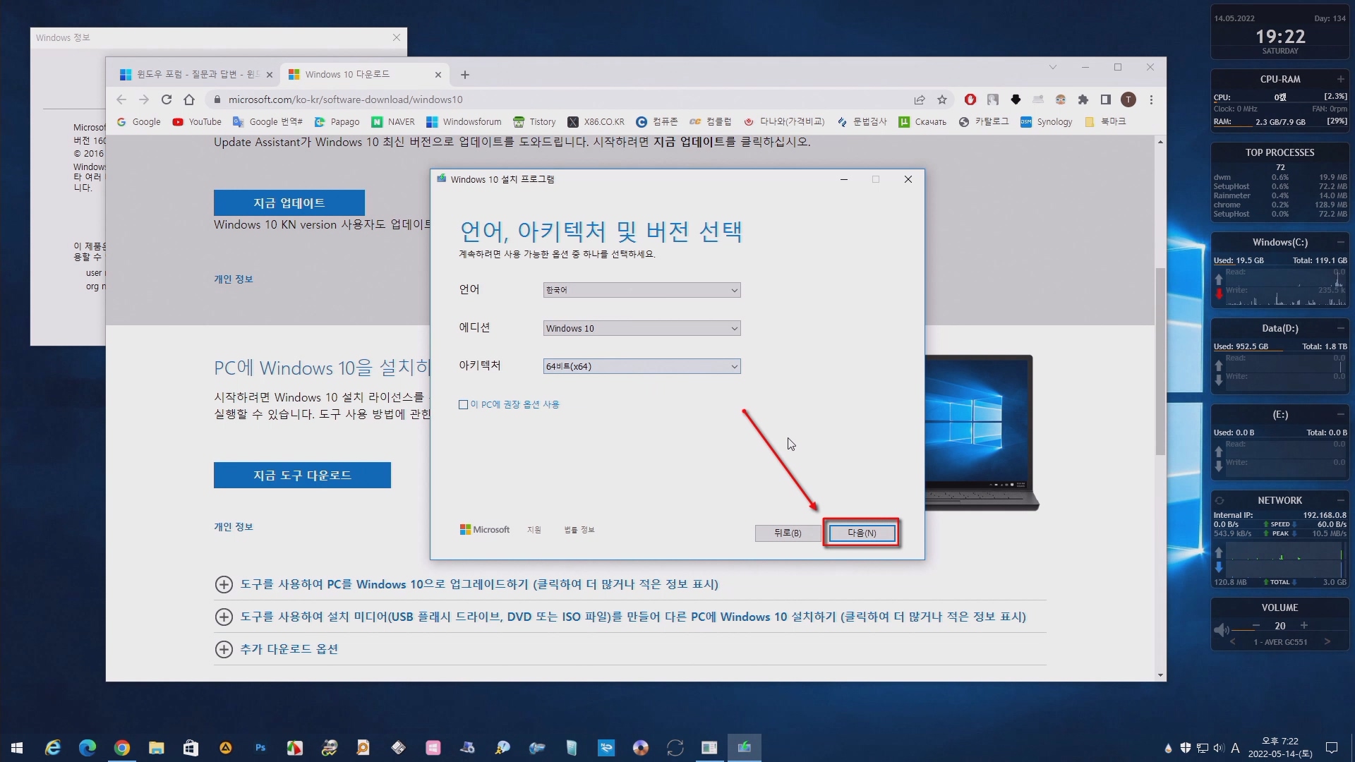The height and width of the screenshot is (762, 1355).
Task: Click the upper 개인 정보 privacy link
Action: coord(234,279)
